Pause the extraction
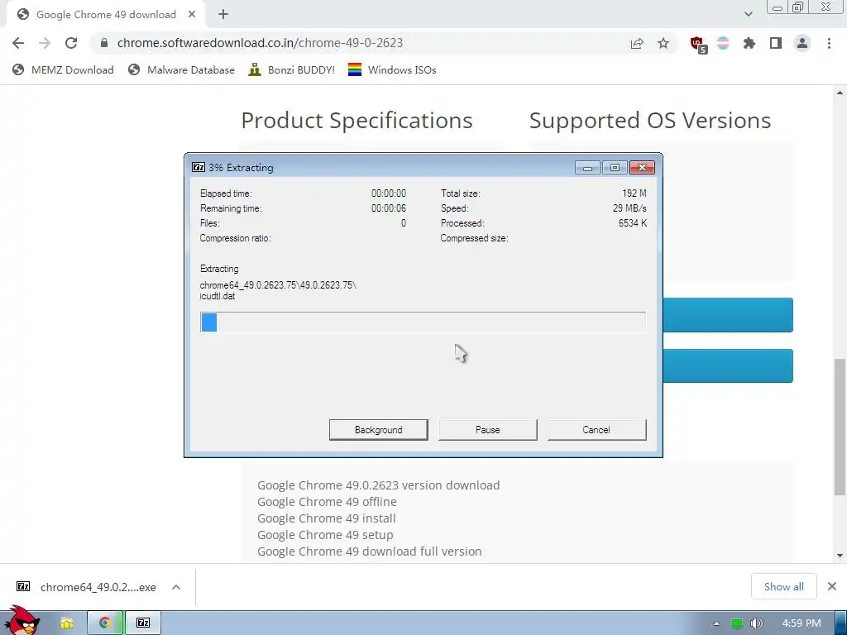The height and width of the screenshot is (635, 847). [488, 430]
